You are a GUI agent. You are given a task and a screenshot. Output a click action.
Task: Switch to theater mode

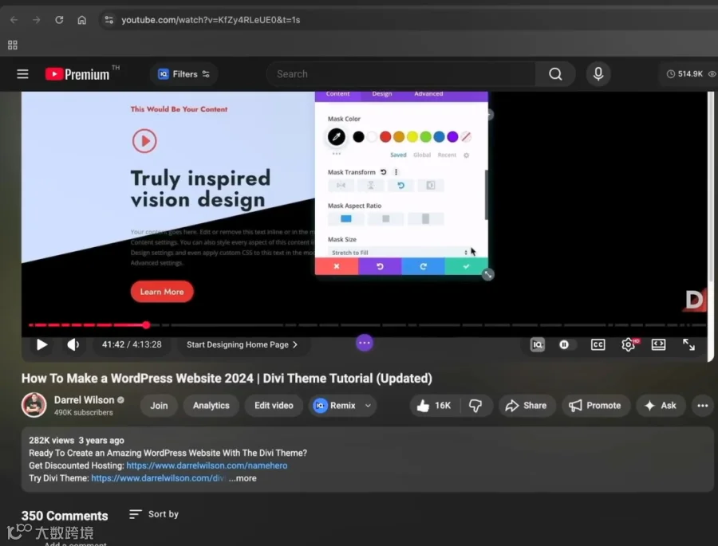658,344
